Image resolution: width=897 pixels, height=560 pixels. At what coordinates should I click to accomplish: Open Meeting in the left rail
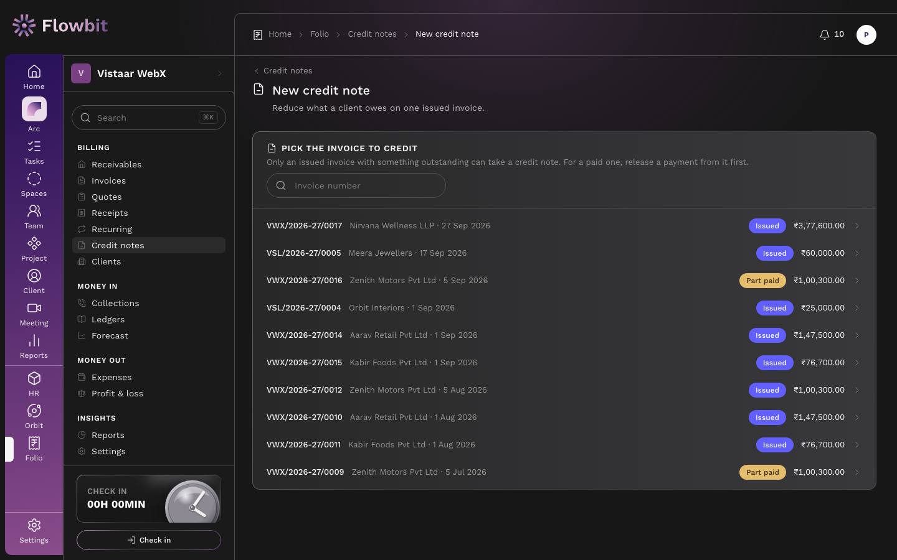point(34,314)
